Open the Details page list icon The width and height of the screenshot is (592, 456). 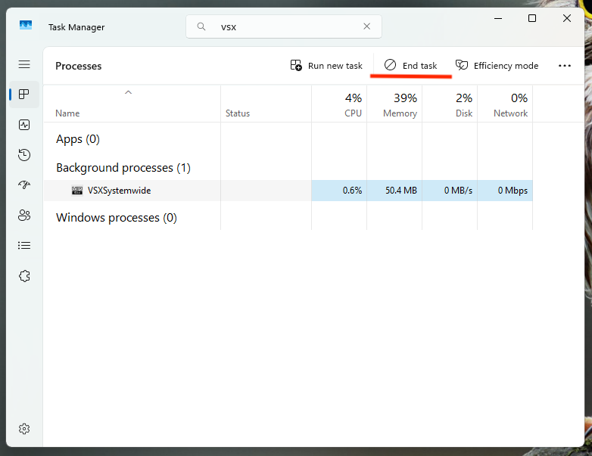[24, 246]
